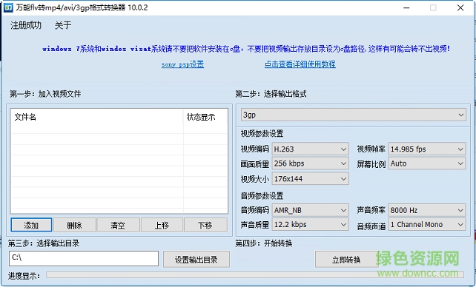This screenshot has height=287, width=476.
Task: Click the 第四步：开始转换 label
Action: (x=264, y=243)
